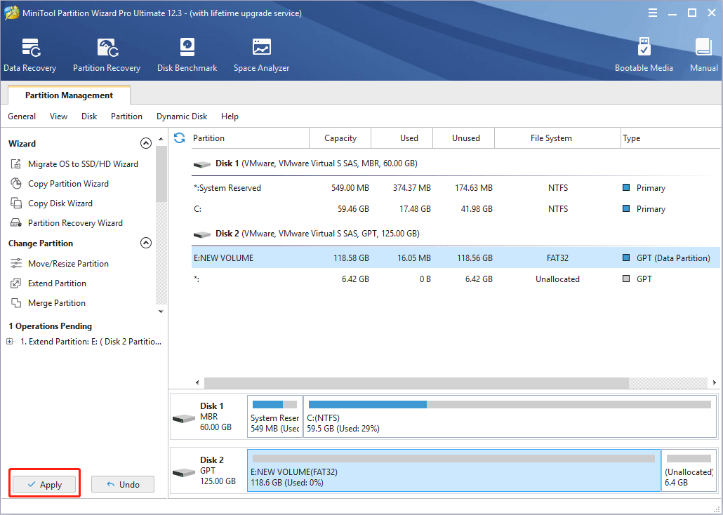Click the Apply button
This screenshot has width=723, height=515.
tap(44, 484)
